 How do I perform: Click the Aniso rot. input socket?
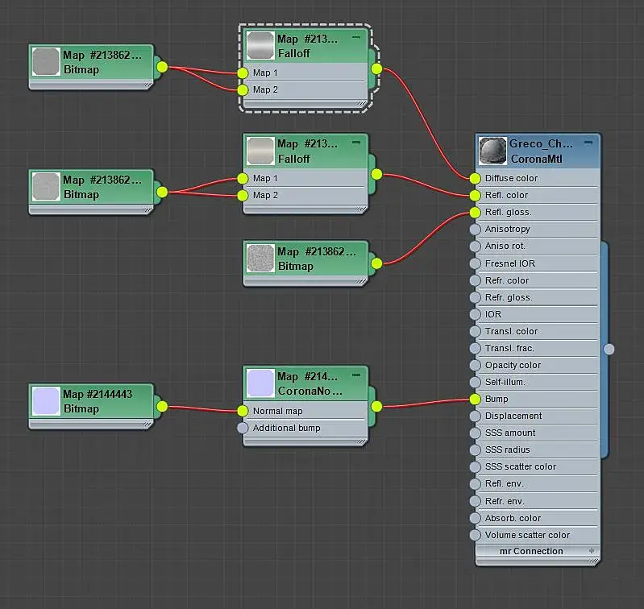476,246
